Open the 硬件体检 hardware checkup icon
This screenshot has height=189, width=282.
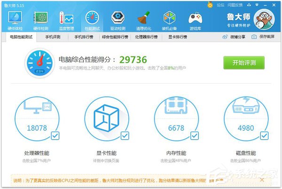15,21
